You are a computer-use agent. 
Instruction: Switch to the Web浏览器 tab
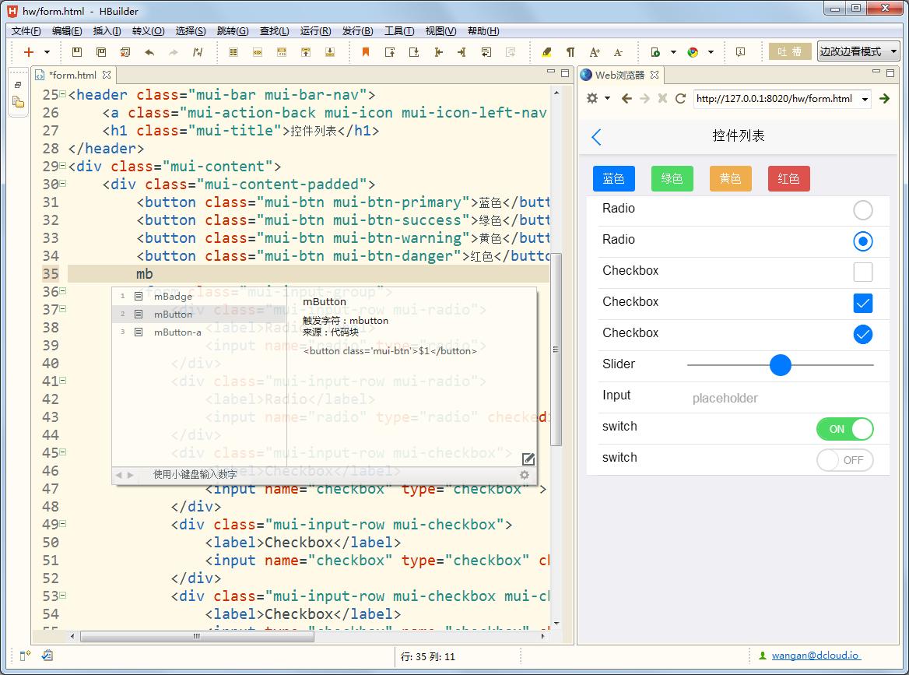pos(619,75)
